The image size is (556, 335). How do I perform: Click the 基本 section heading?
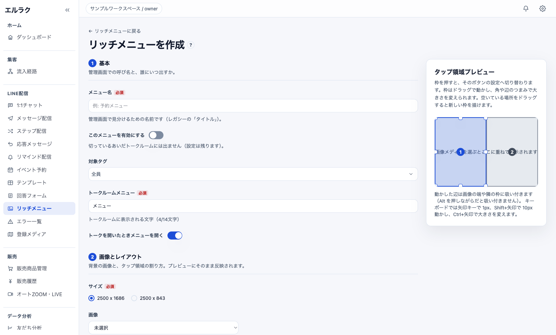(x=105, y=63)
